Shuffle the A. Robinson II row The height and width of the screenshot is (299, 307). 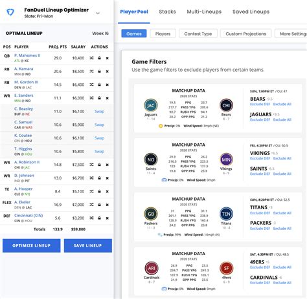tap(91, 165)
